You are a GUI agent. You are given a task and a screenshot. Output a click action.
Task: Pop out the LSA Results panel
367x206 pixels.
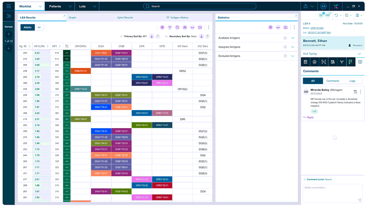[64, 16]
